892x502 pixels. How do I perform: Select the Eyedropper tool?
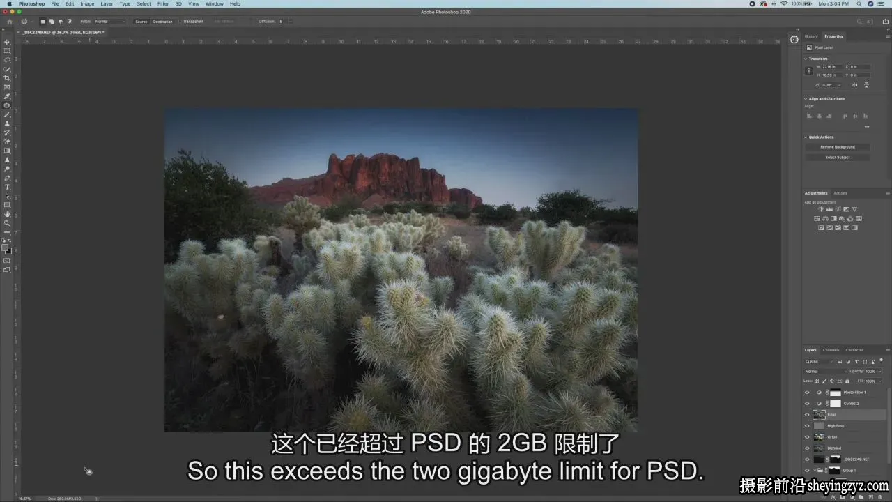coord(7,96)
